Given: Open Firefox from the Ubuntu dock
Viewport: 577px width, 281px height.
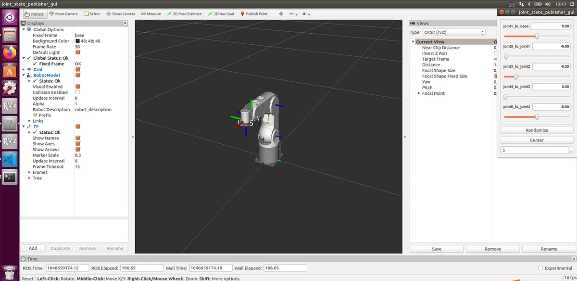Looking at the screenshot, I should pos(10,52).
